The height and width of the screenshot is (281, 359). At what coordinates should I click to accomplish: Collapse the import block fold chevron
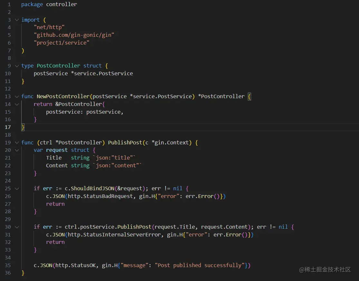pyautogui.click(x=17, y=20)
